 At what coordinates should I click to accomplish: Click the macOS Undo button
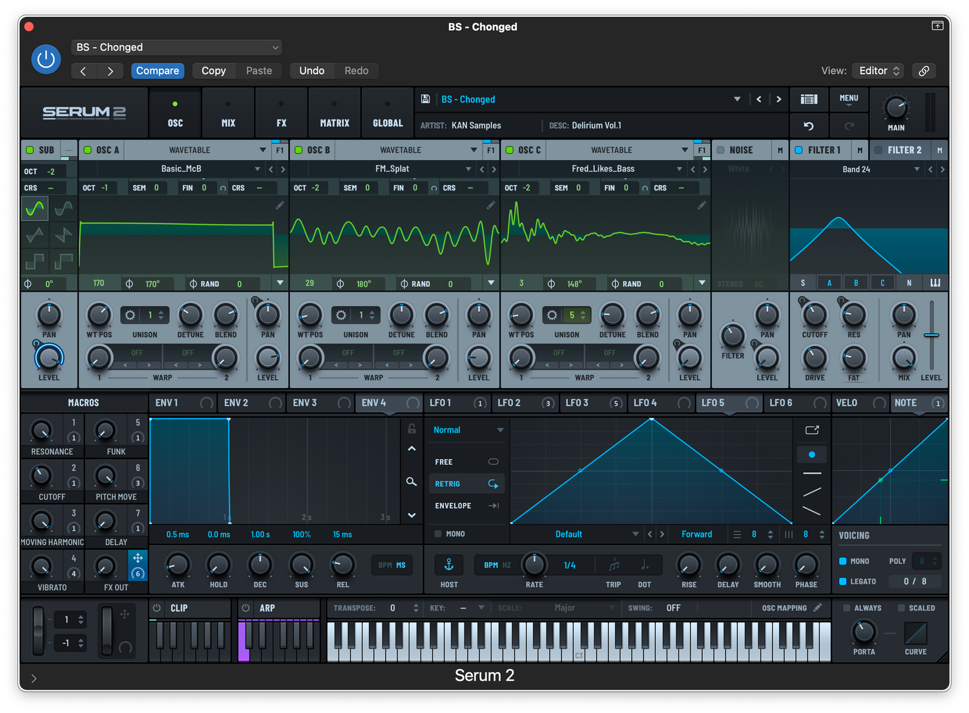point(312,71)
